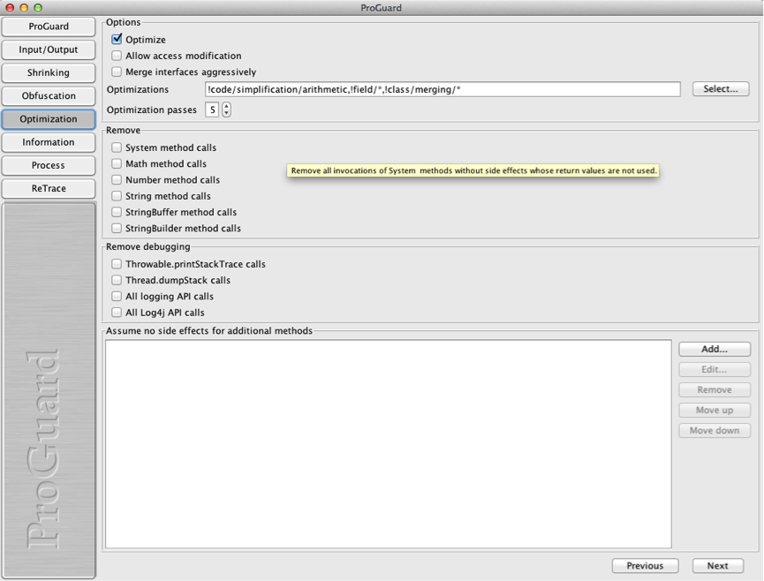Go to the Previous page

click(645, 565)
